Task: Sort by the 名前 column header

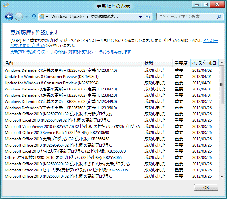Action: pos(72,63)
